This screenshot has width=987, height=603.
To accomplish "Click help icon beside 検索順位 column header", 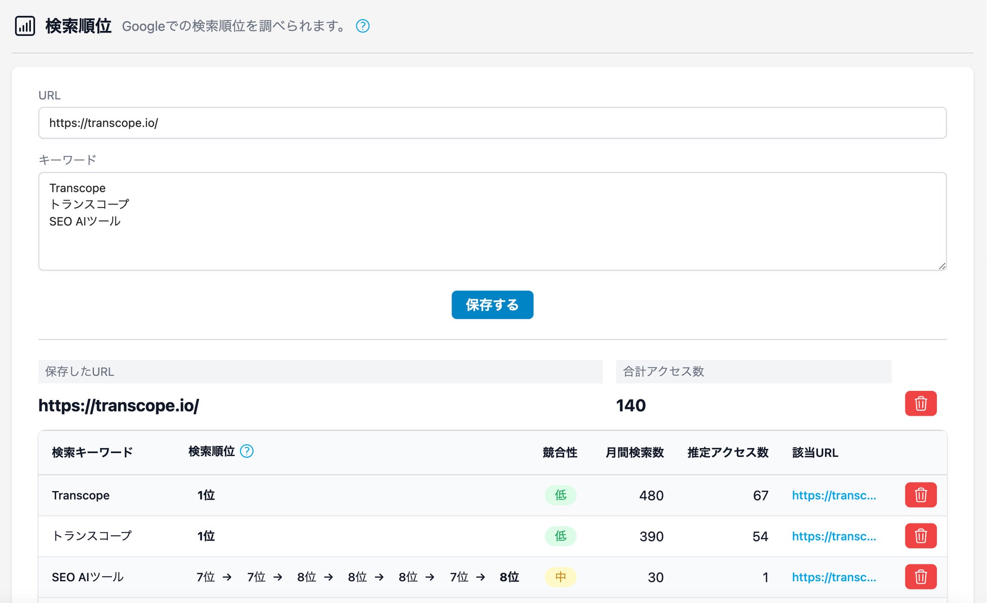I will coord(246,451).
